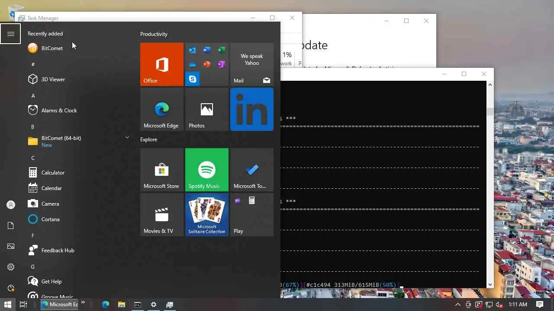Switch to Microsoft Edge taskbar window
The image size is (554, 311).
coord(59,305)
